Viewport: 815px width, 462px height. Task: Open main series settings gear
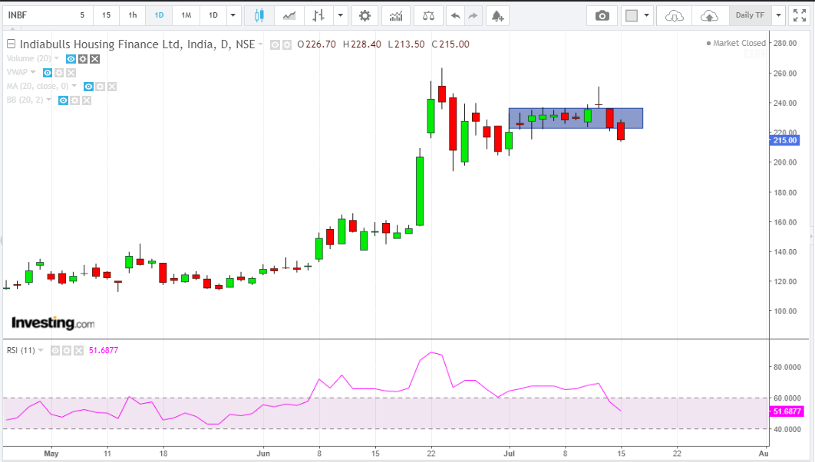tap(287, 45)
